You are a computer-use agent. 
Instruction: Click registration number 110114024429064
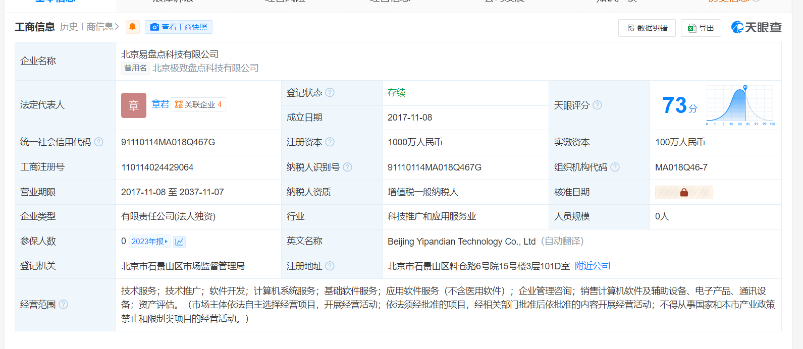[157, 167]
